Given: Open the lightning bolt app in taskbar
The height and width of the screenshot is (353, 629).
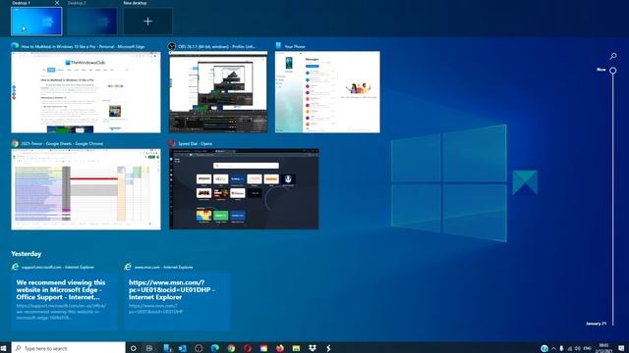Looking at the screenshot, I should click(328, 348).
